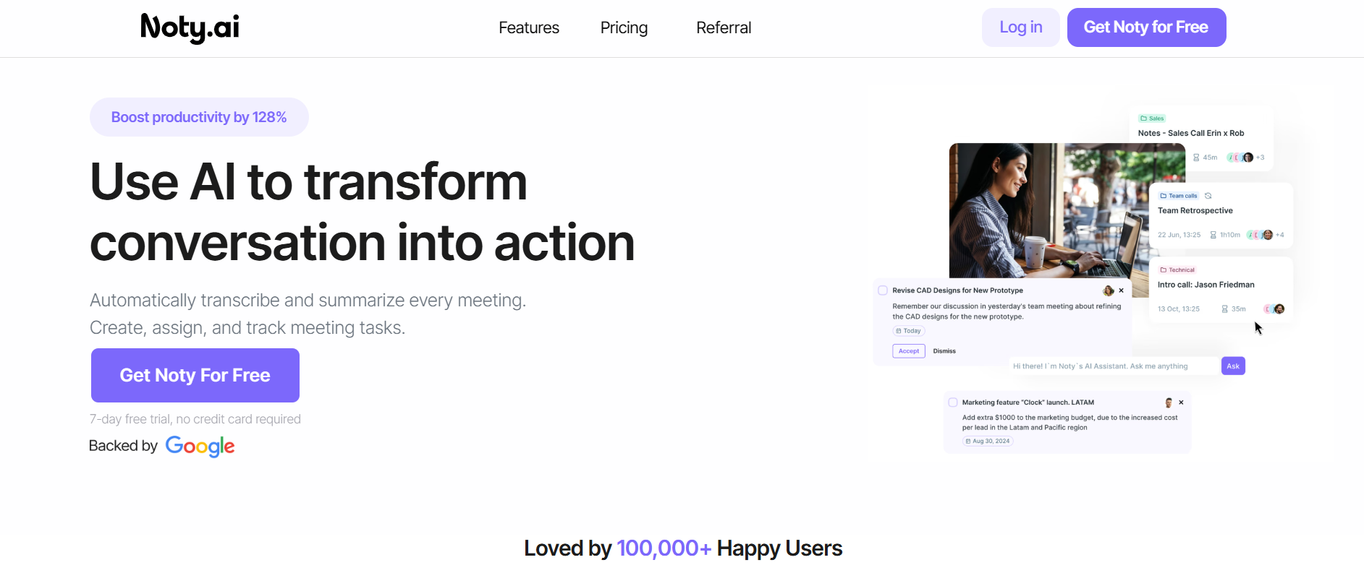Accept the Revise CAD Designs task
This screenshot has width=1364, height=586.
(x=909, y=351)
